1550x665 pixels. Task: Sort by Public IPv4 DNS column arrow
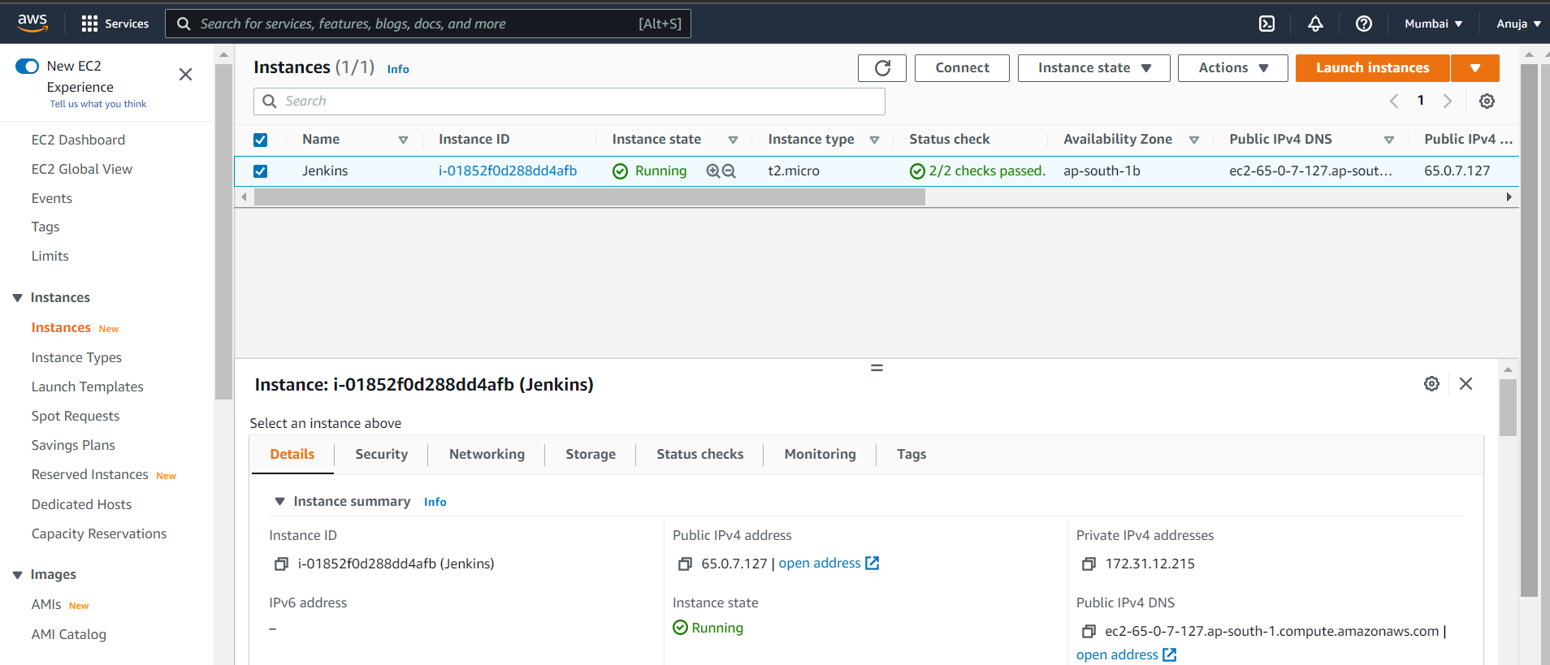coord(1389,140)
